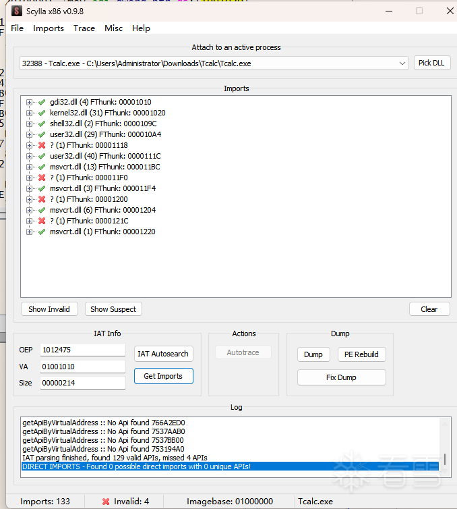Screen dimensions: 457x509
Task: Expand msvcrt.dll (6) import node
Action: [x=29, y=210]
